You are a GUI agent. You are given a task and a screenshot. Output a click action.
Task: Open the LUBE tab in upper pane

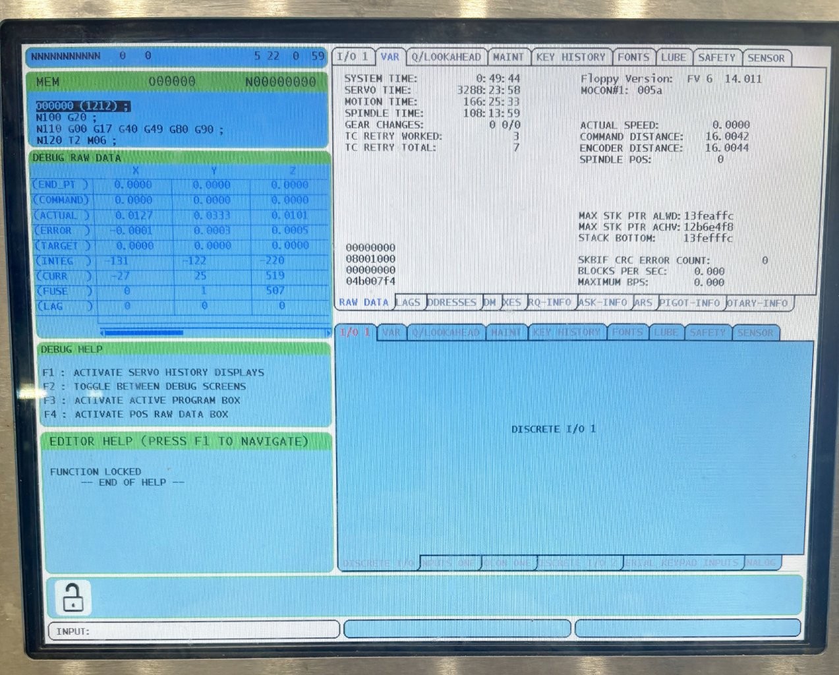pyautogui.click(x=674, y=57)
